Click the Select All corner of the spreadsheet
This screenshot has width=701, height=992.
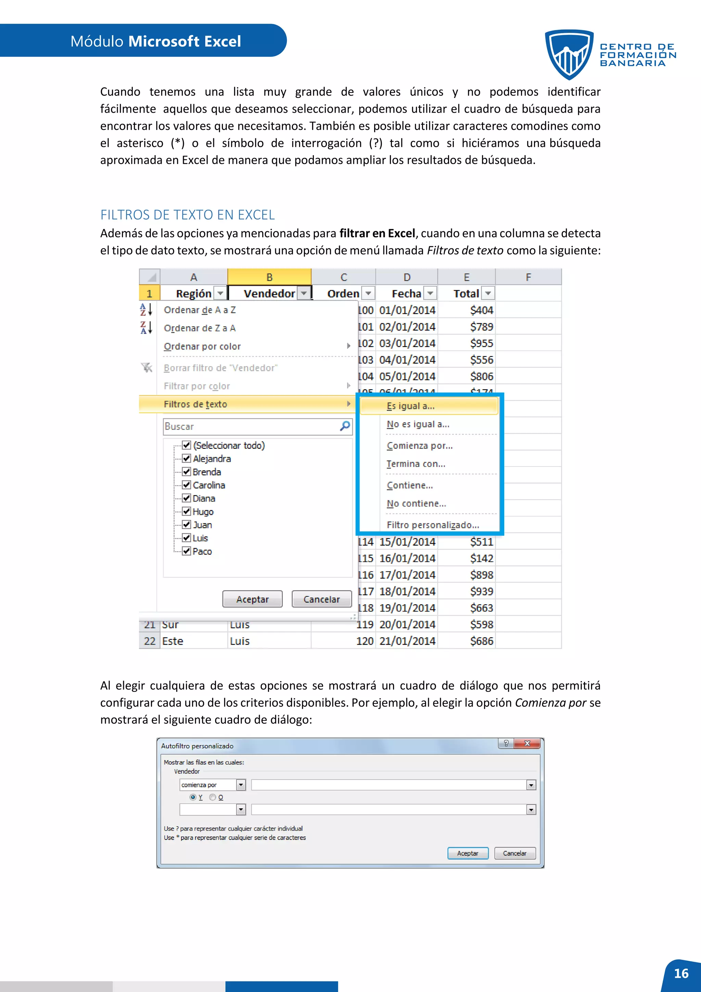click(150, 277)
